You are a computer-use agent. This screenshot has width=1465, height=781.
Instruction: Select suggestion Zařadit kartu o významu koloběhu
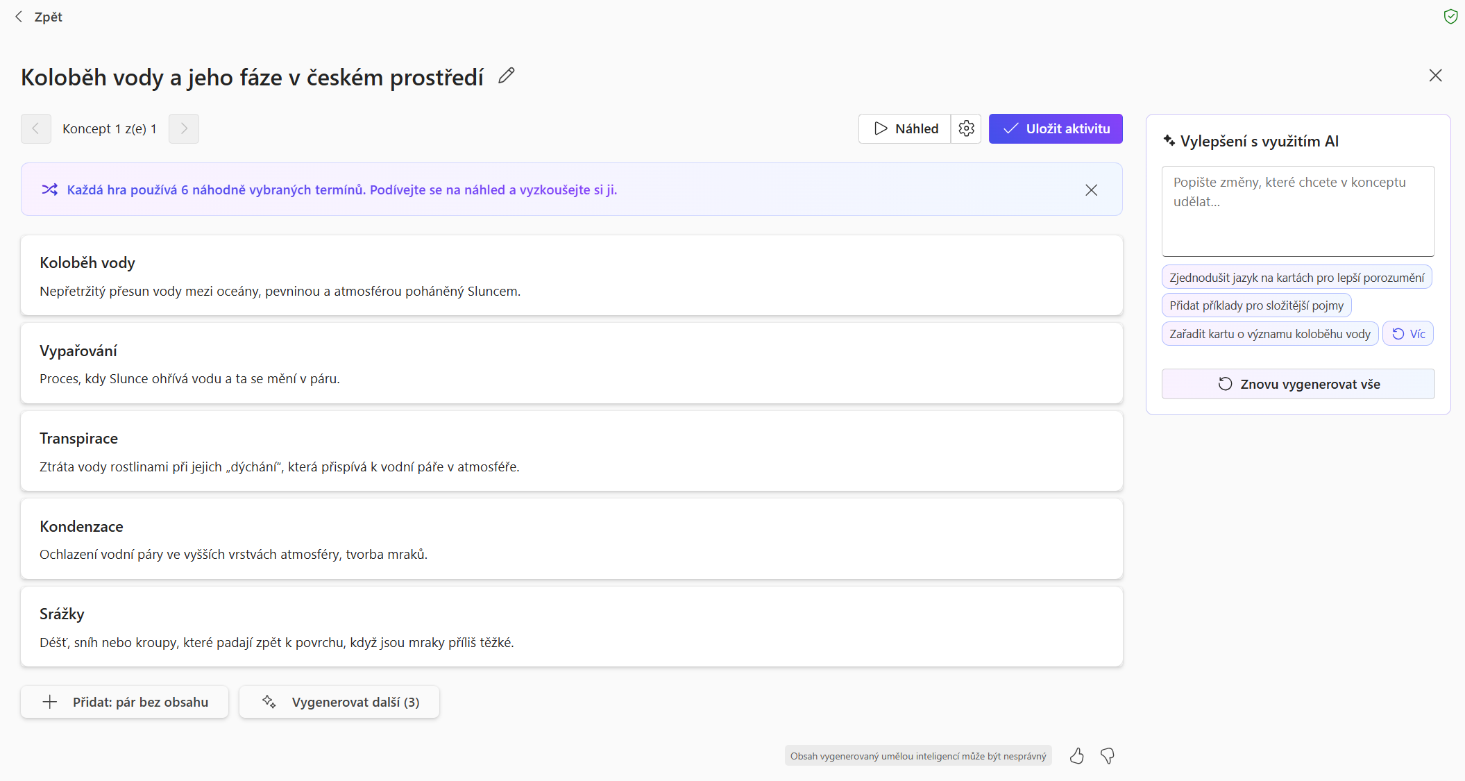(1269, 334)
